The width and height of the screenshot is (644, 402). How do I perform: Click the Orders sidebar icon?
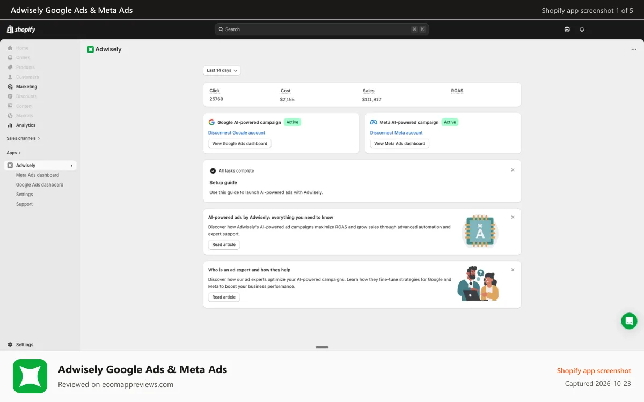(x=10, y=58)
